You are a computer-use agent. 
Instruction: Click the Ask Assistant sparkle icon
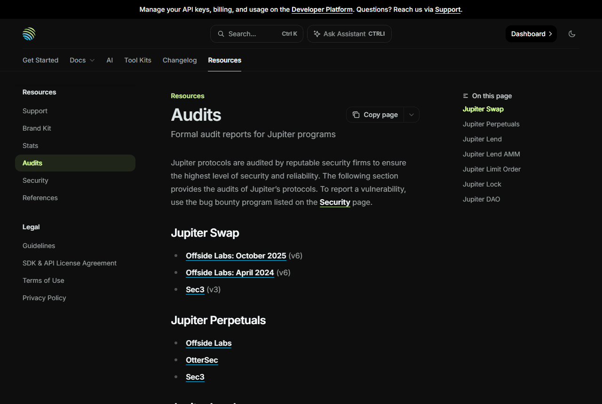point(317,34)
